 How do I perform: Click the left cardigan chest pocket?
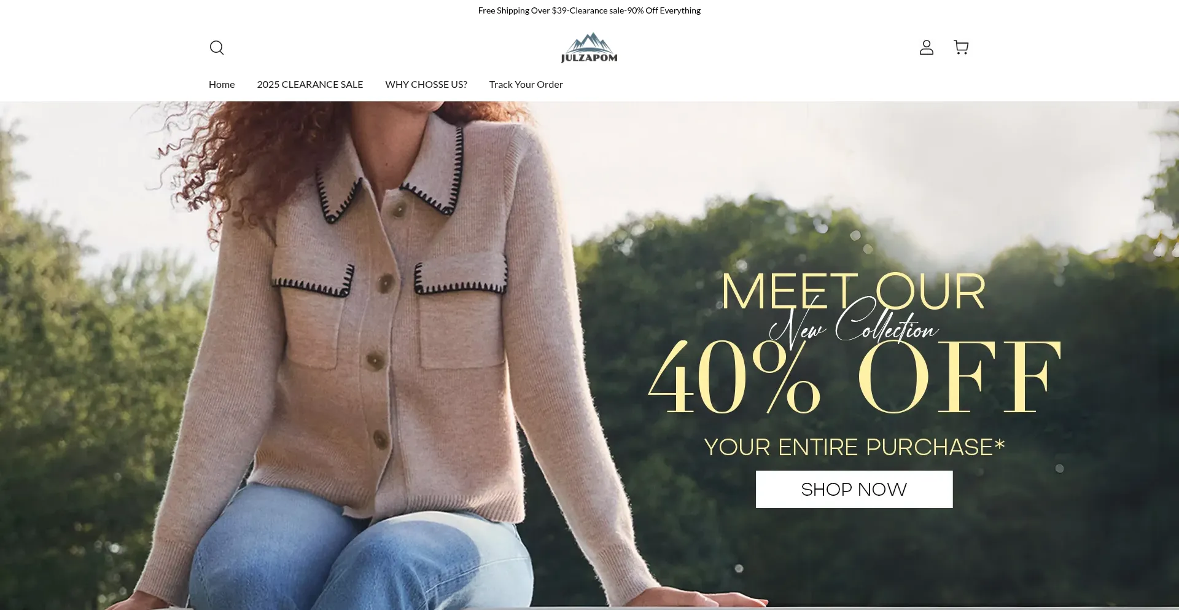point(312,319)
